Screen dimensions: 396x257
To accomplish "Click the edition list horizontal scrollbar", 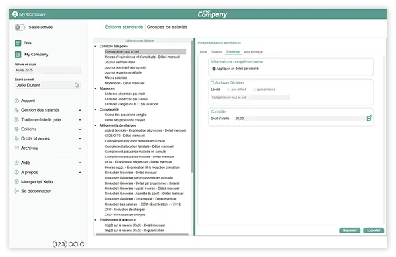I will click(142, 235).
